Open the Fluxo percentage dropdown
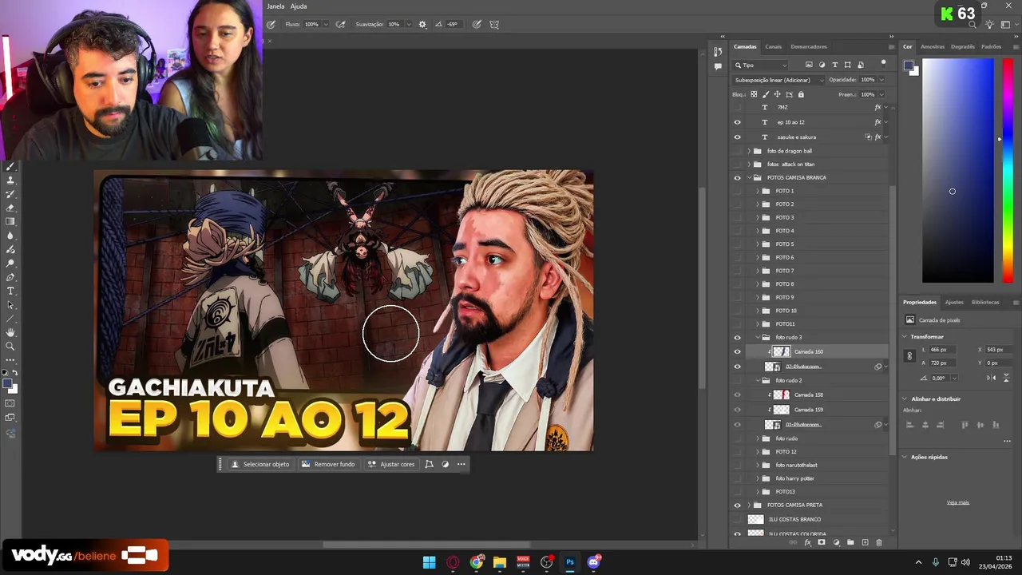Viewport: 1022px width, 575px height. pyautogui.click(x=326, y=25)
